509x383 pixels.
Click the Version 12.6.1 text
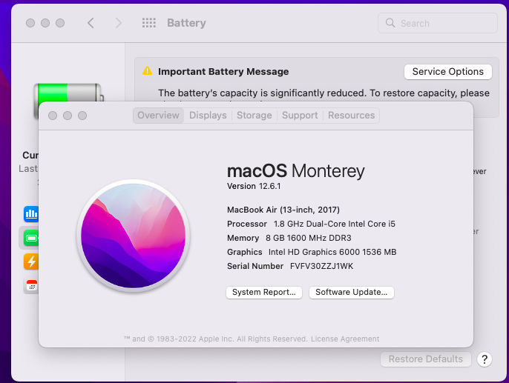254,187
